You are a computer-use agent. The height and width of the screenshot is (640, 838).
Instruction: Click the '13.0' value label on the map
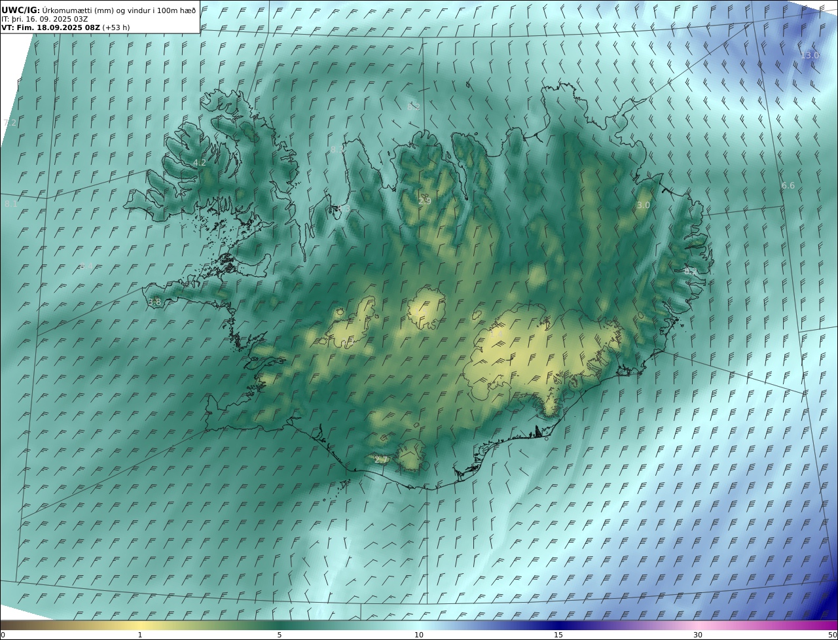point(810,56)
